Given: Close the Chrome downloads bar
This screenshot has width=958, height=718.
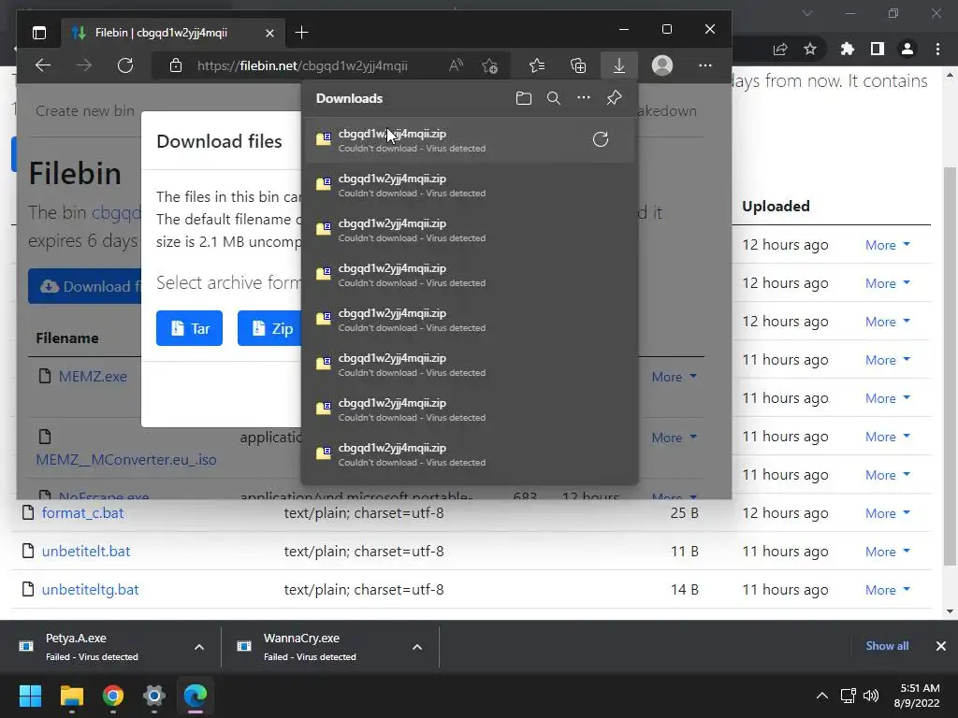Looking at the screenshot, I should [x=941, y=646].
